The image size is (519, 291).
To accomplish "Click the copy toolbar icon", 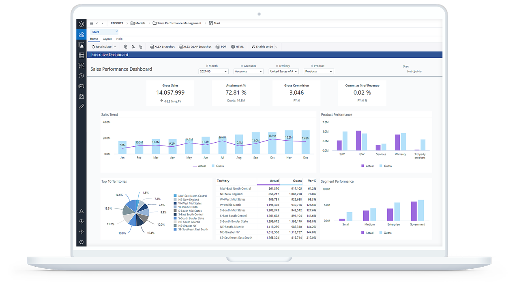I will point(141,46).
